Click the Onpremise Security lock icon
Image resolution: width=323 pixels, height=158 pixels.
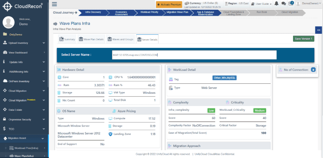point(4,119)
